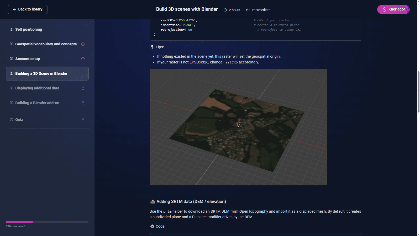Click the page vertical scrollbar thumb

tap(418, 92)
